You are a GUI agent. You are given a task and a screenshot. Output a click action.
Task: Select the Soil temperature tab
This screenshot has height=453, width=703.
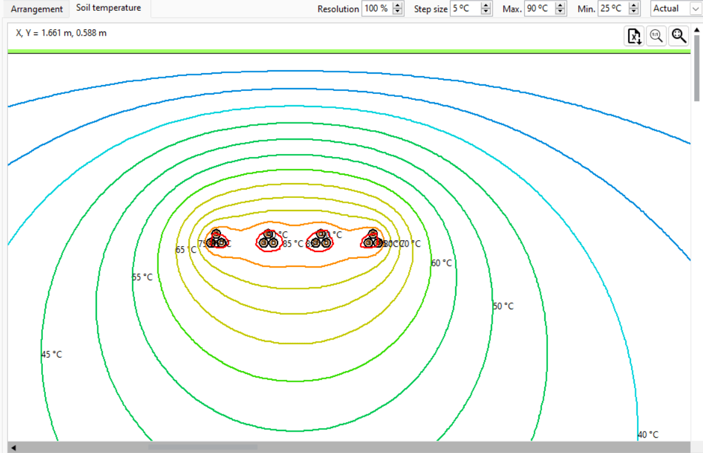109,8
